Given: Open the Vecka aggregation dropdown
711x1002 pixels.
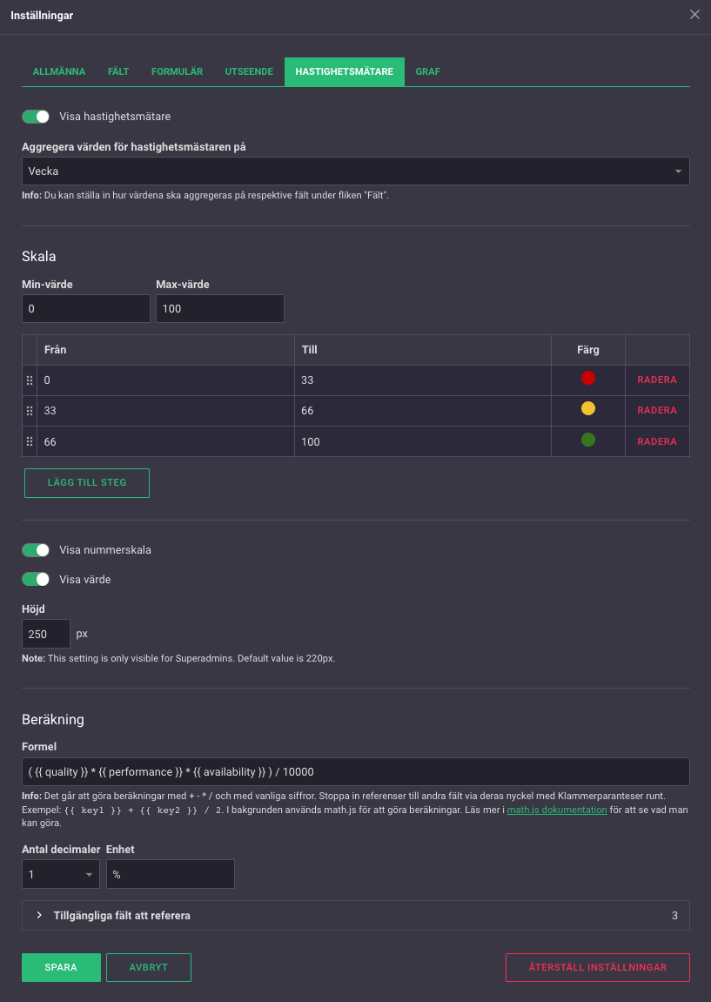Looking at the screenshot, I should pos(355,171).
